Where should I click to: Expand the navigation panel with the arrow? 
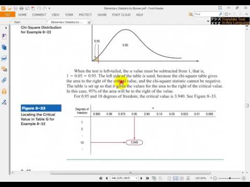point(6,28)
